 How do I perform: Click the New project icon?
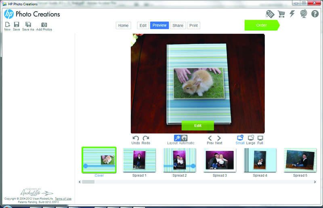click(7, 25)
